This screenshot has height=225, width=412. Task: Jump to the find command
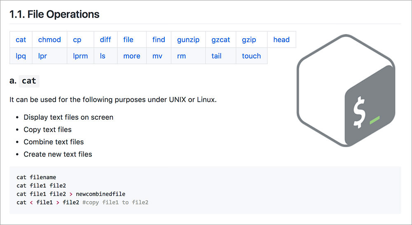click(x=159, y=40)
